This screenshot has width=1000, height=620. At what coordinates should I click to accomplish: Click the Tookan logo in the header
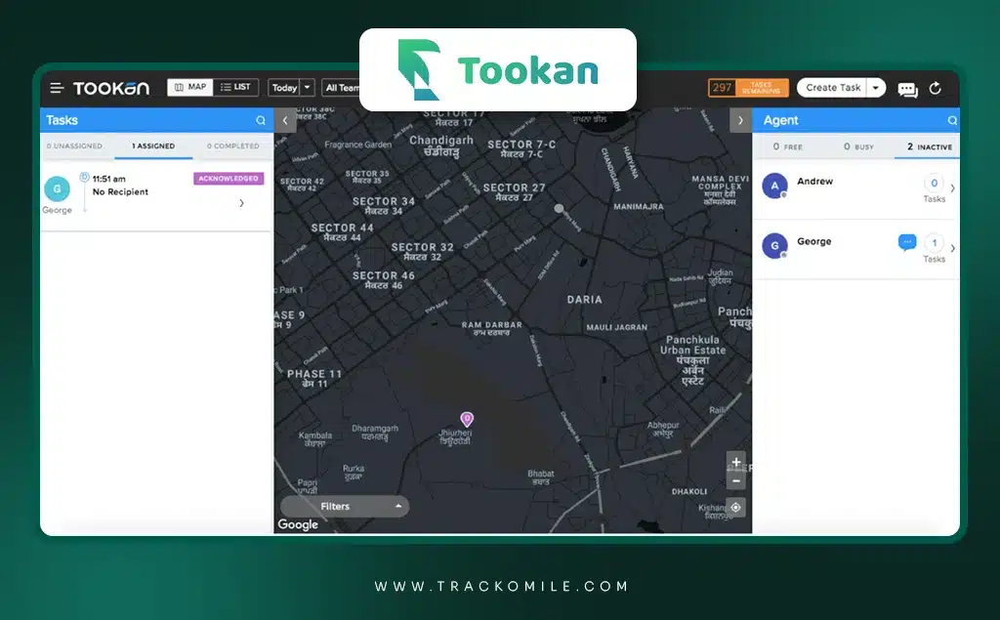tap(111, 88)
